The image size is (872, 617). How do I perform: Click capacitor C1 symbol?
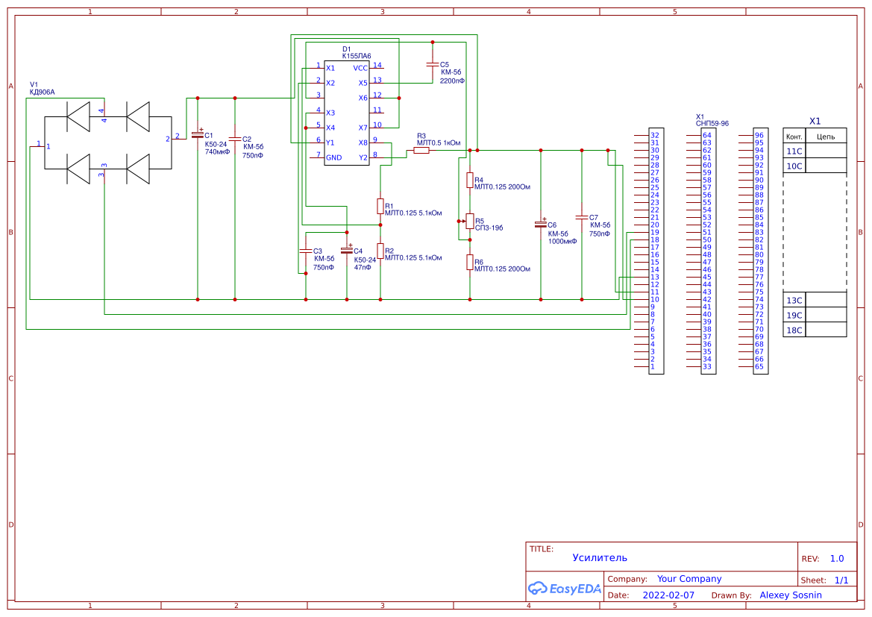click(x=198, y=135)
